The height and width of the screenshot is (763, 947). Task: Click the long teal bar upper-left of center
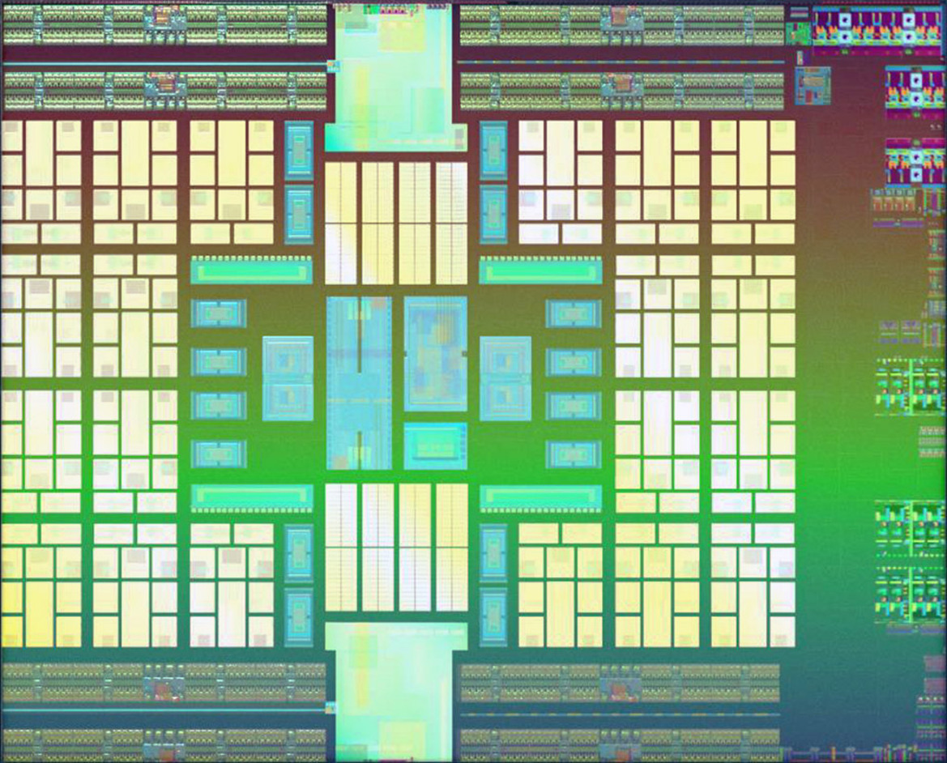click(x=251, y=270)
